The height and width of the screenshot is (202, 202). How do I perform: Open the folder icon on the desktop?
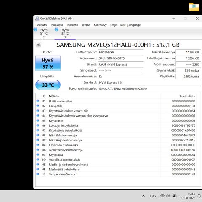tap(194, 7)
